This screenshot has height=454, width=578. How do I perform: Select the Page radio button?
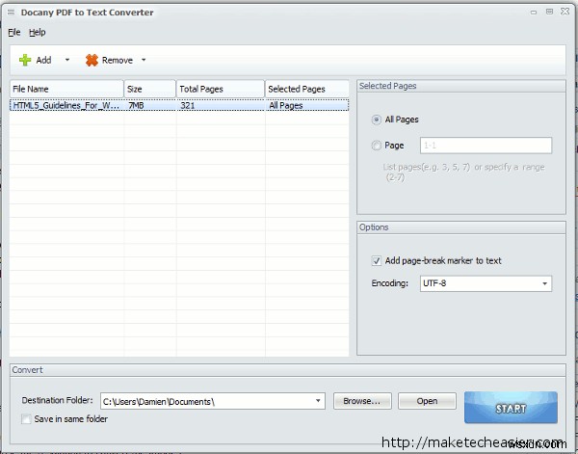pyautogui.click(x=376, y=146)
